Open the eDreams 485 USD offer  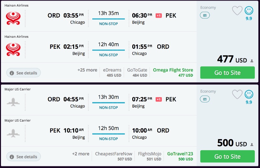[112, 72]
